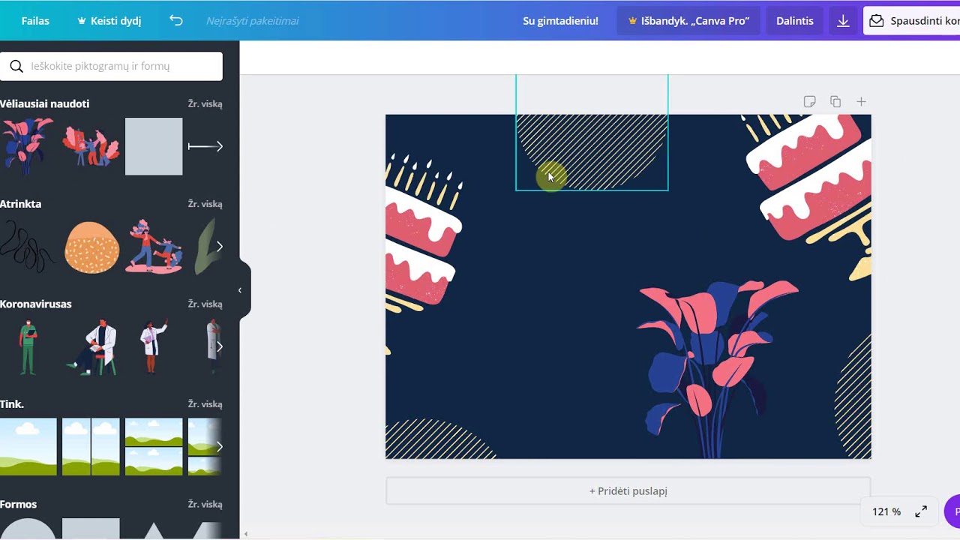The width and height of the screenshot is (960, 540).
Task: Select the black scribble line element
Action: (28, 247)
